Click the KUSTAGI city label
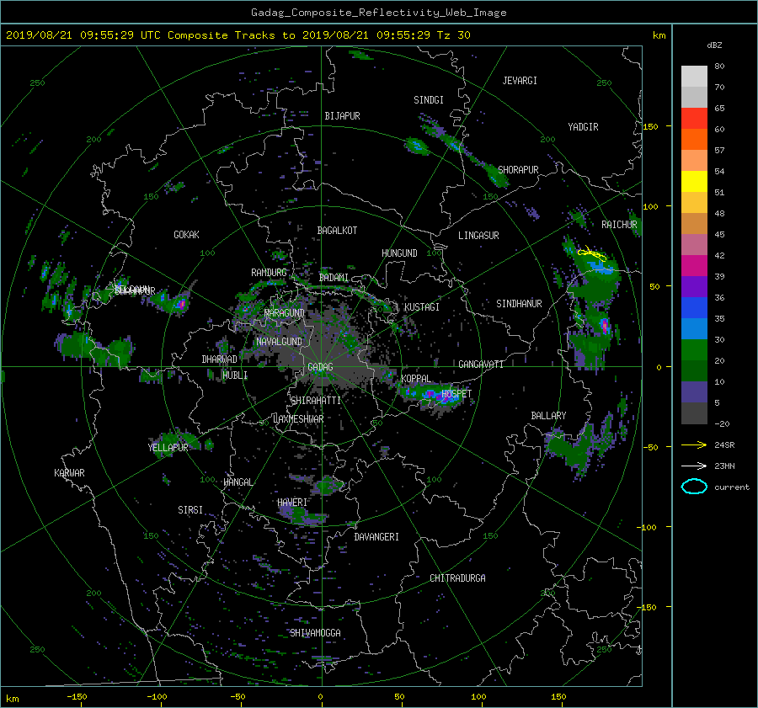758x708 pixels. tap(422, 307)
